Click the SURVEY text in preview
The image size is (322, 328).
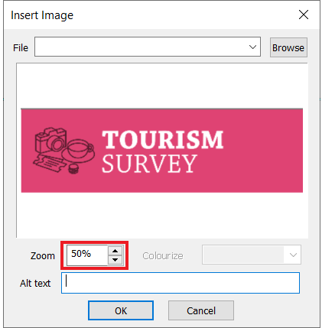click(x=150, y=164)
